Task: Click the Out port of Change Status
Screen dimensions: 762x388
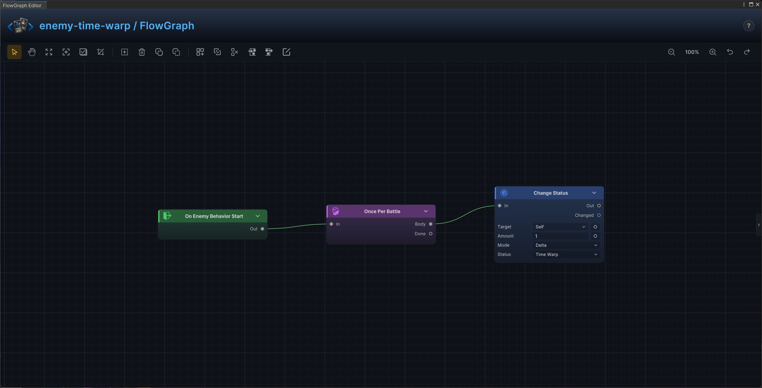Action: [599, 206]
